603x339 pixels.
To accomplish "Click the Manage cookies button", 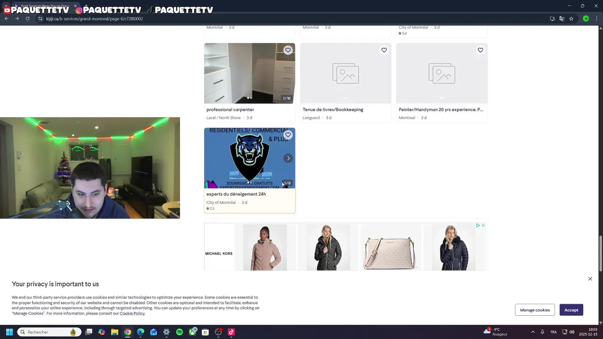I will 535,310.
